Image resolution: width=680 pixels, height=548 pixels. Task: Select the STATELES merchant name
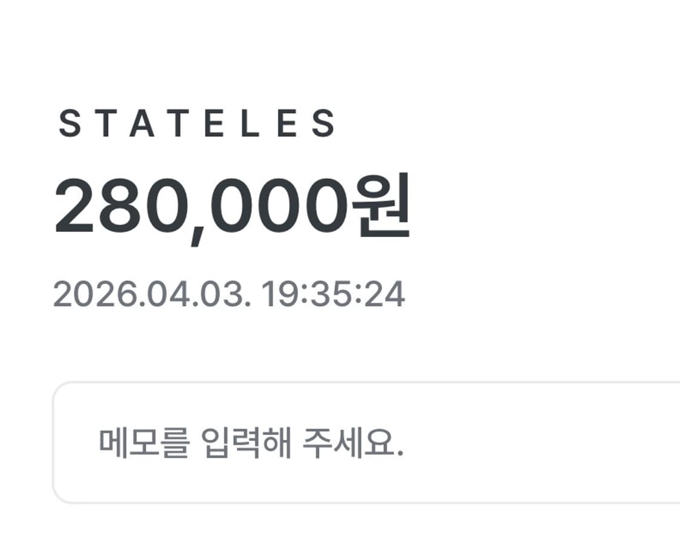(197, 123)
